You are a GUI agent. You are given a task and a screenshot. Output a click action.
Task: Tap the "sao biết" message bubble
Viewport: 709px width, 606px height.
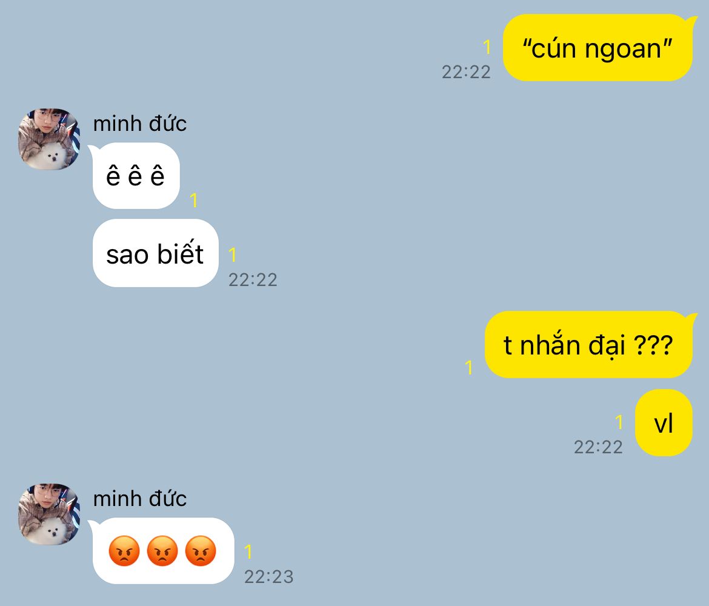156,253
